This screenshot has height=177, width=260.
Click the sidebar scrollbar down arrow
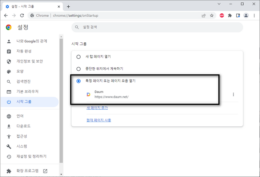tap(61, 174)
